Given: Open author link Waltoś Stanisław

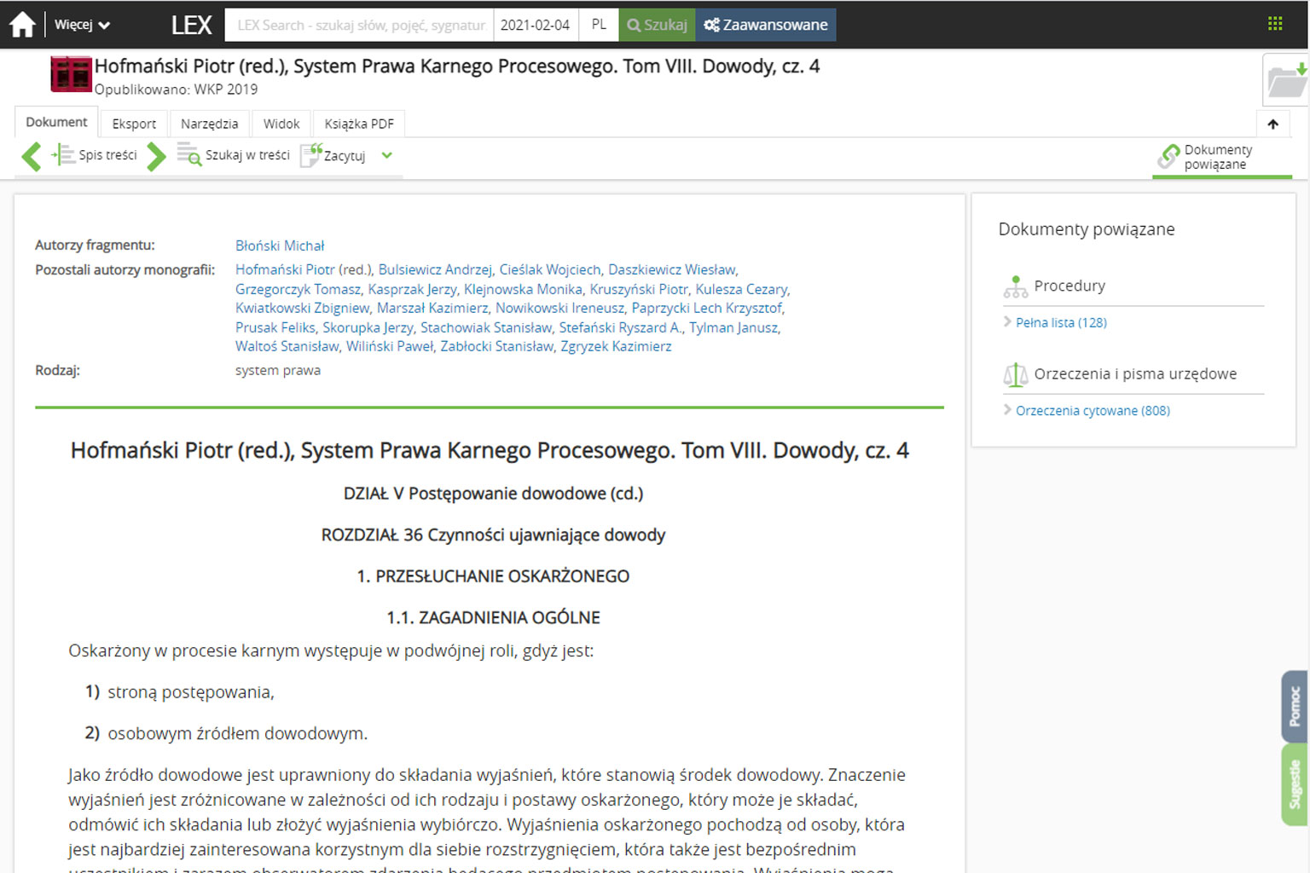Looking at the screenshot, I should coord(287,346).
